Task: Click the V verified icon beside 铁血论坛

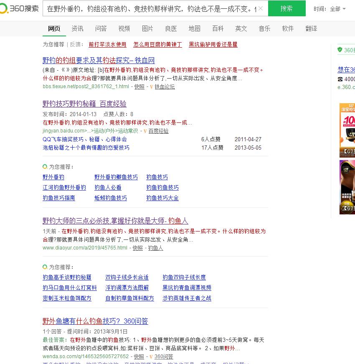Action: [151, 87]
